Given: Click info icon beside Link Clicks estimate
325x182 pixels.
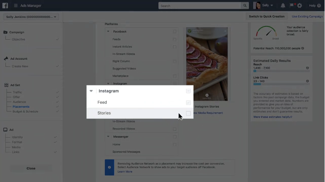Looking at the screenshot, I should [x=307, y=81].
